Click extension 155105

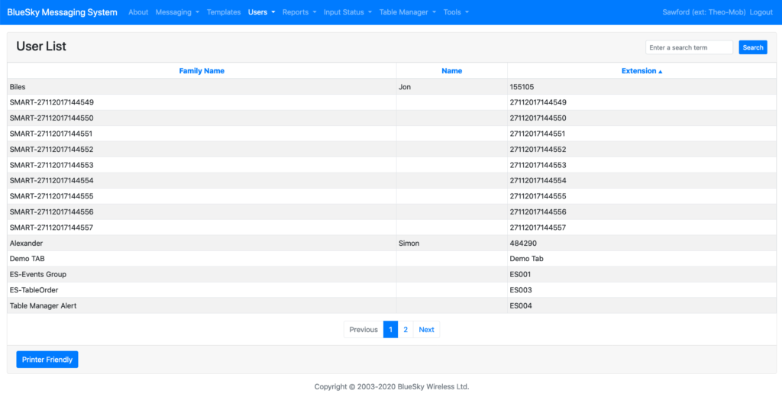(522, 87)
